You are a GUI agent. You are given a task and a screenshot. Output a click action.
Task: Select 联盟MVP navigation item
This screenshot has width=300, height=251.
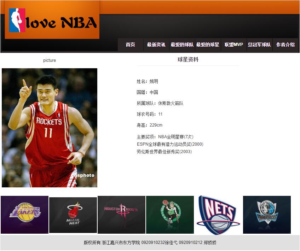pos(233,45)
